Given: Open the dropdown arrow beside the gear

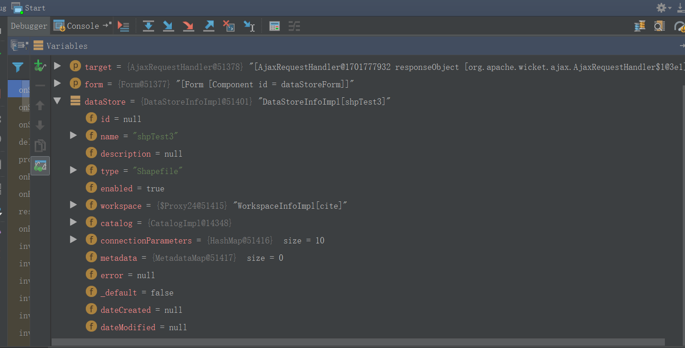Looking at the screenshot, I should tap(670, 8).
